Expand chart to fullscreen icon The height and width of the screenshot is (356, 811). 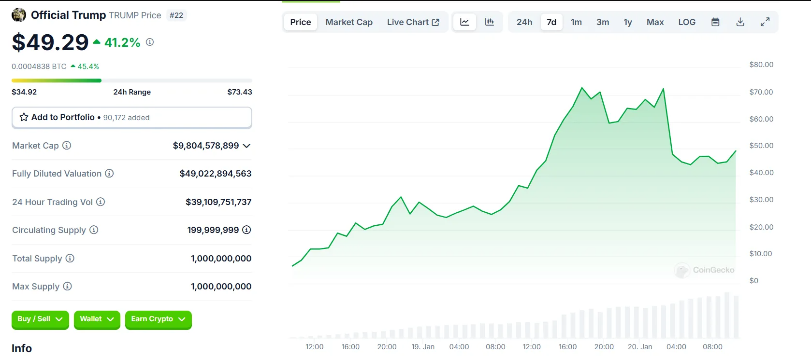(765, 22)
